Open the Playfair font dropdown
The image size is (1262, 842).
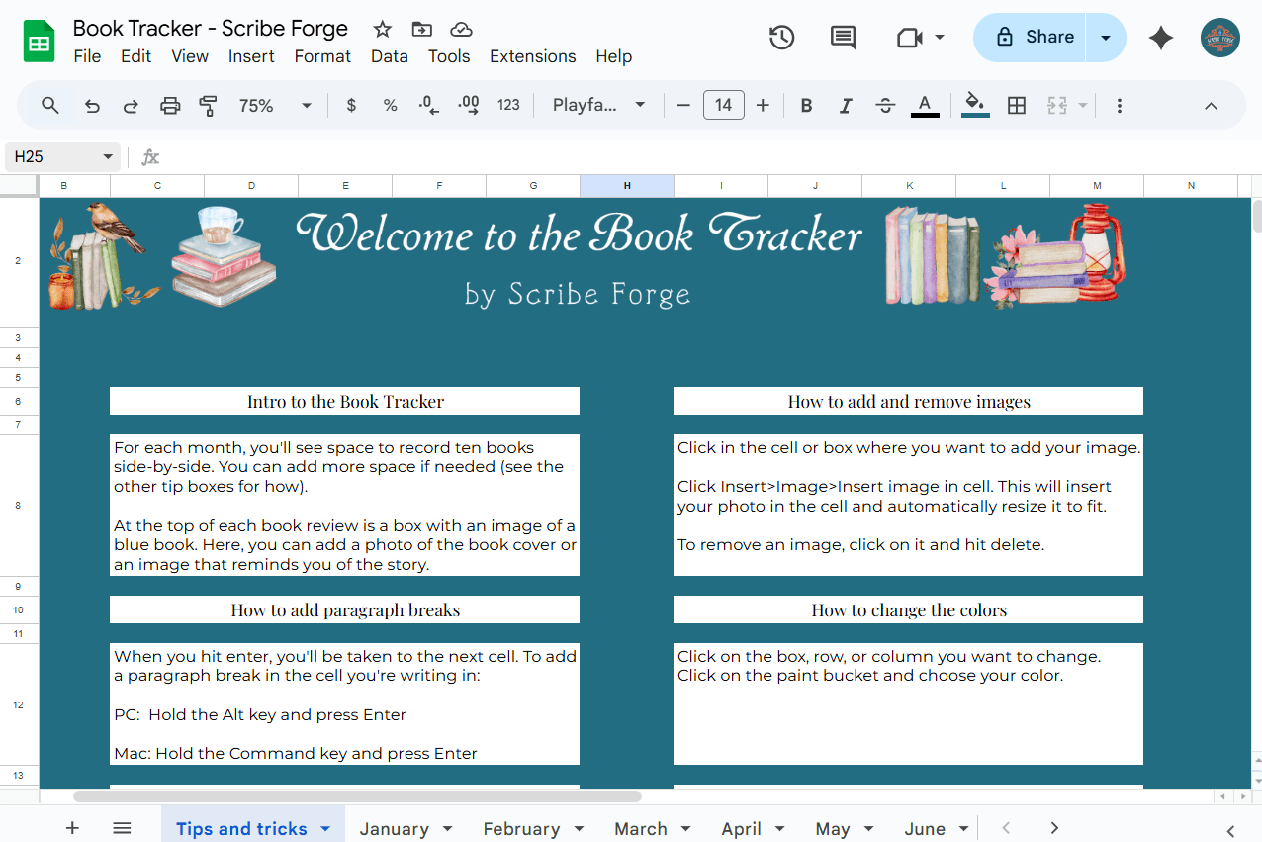pos(599,104)
